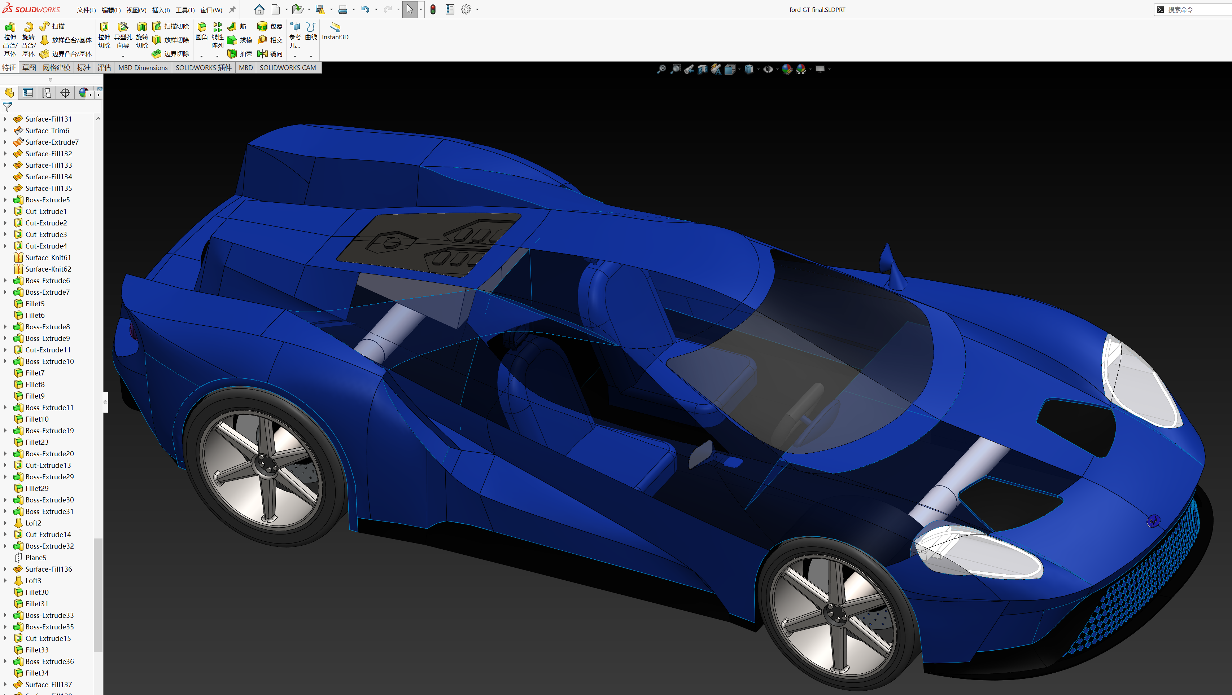The width and height of the screenshot is (1232, 695).
Task: Click the 线性阵列 linear pattern tool
Action: tap(217, 36)
